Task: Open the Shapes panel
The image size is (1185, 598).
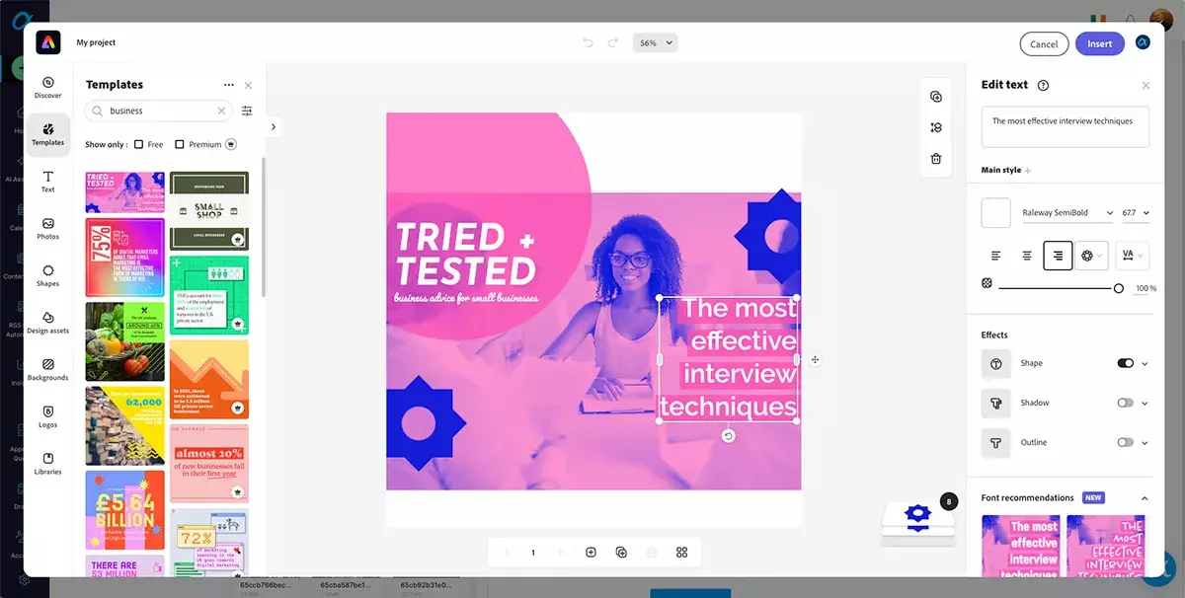Action: pos(47,275)
